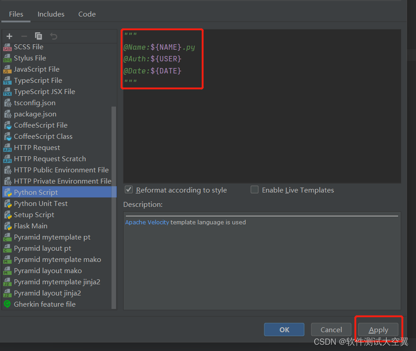Select the HTTP Request Scratch icon
The width and height of the screenshot is (416, 351).
[8, 158]
